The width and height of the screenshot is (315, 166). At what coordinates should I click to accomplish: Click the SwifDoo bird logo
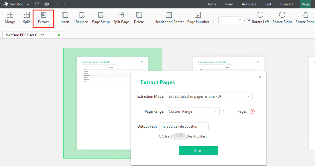(x=6, y=4)
